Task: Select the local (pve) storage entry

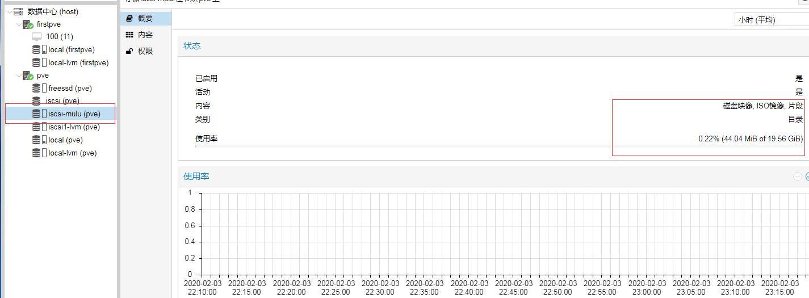Action: (65, 140)
